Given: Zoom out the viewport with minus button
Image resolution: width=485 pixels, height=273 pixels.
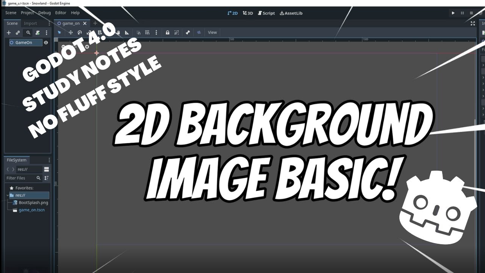Looking at the screenshot, I should 64,47.
